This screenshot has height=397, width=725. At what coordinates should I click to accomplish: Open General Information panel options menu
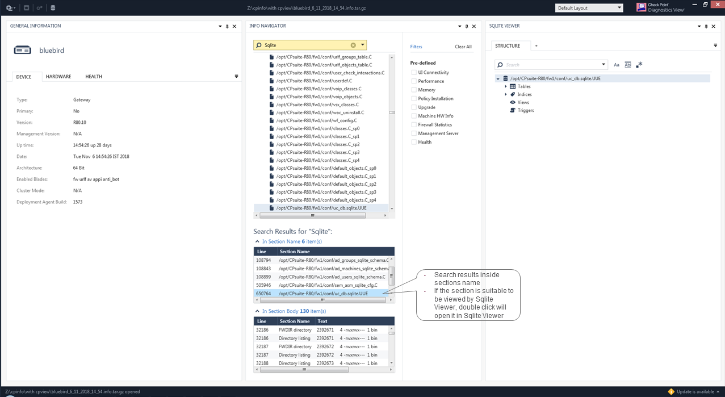(x=220, y=26)
